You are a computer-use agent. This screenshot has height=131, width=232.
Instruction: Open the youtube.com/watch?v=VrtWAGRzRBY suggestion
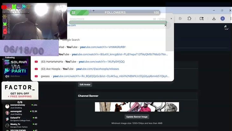[103, 47]
